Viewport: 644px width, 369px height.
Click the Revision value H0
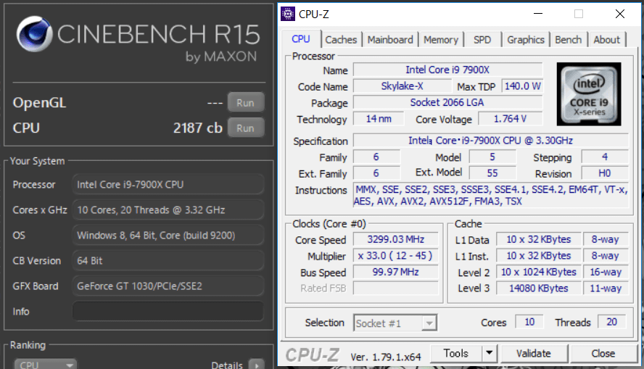(605, 173)
